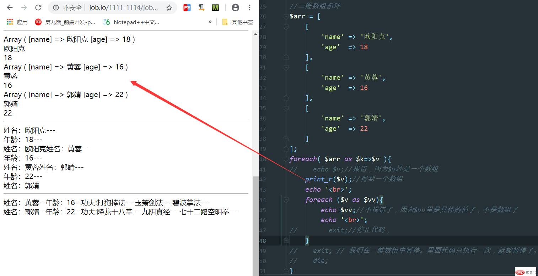
Task: Open the Chrome profile avatar
Action: click(235, 7)
